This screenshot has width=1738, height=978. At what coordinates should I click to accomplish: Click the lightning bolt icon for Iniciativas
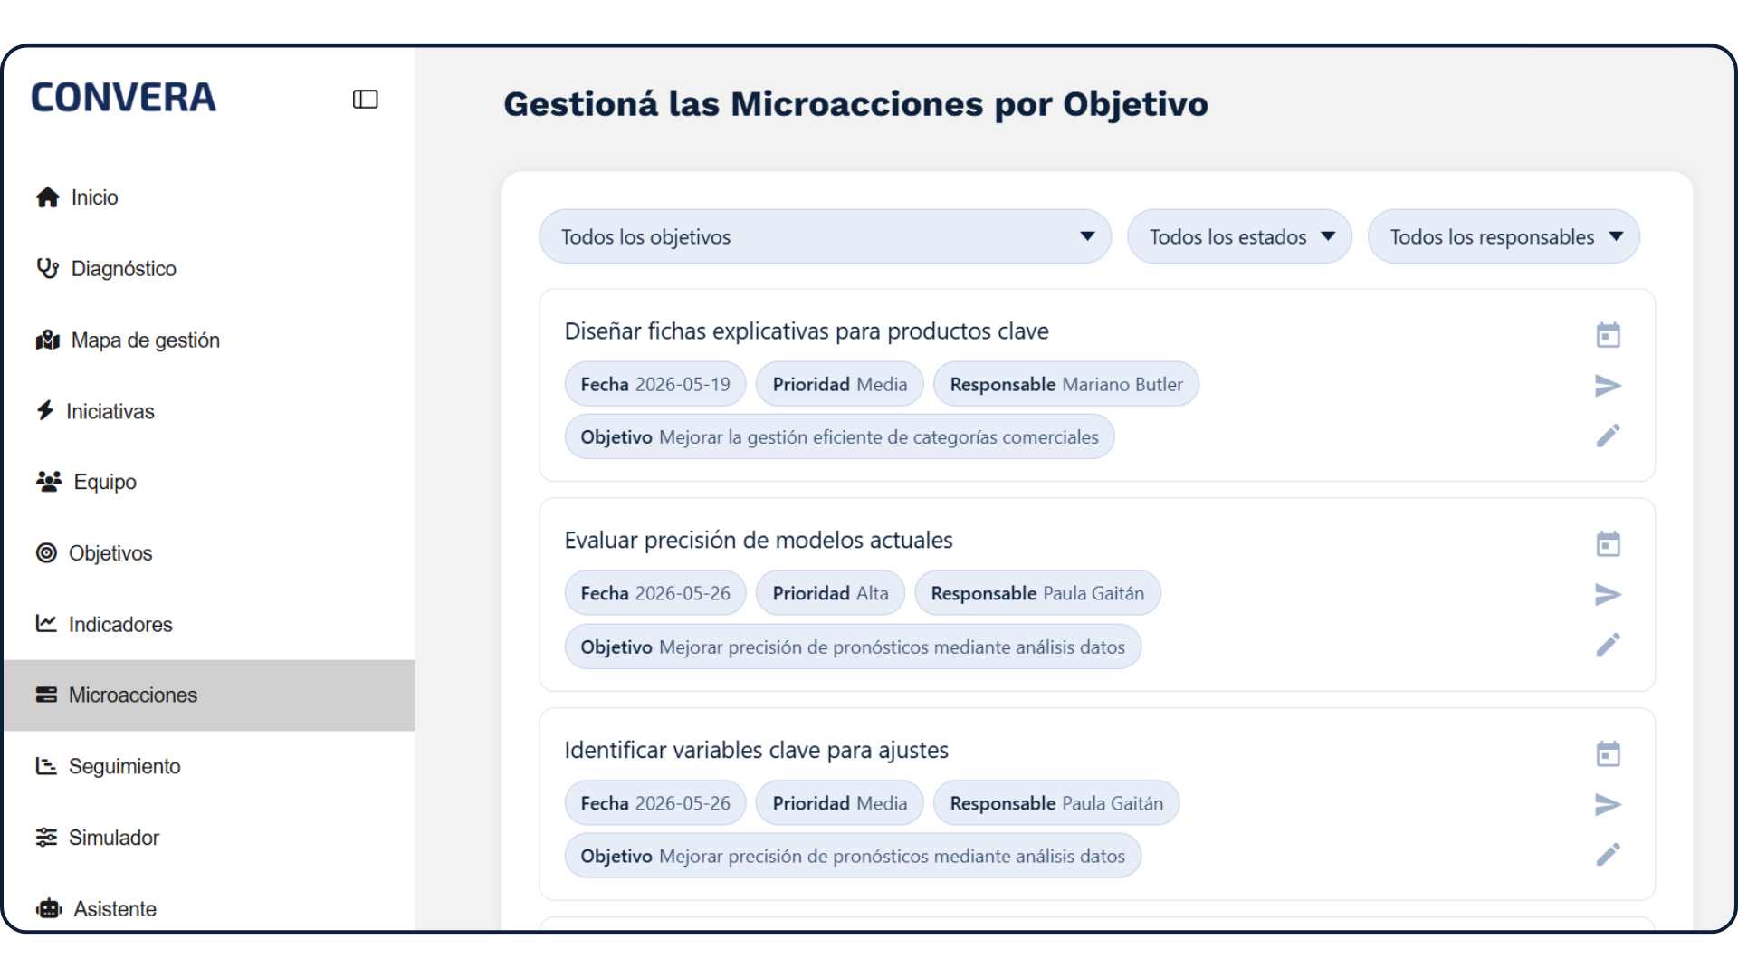(45, 410)
